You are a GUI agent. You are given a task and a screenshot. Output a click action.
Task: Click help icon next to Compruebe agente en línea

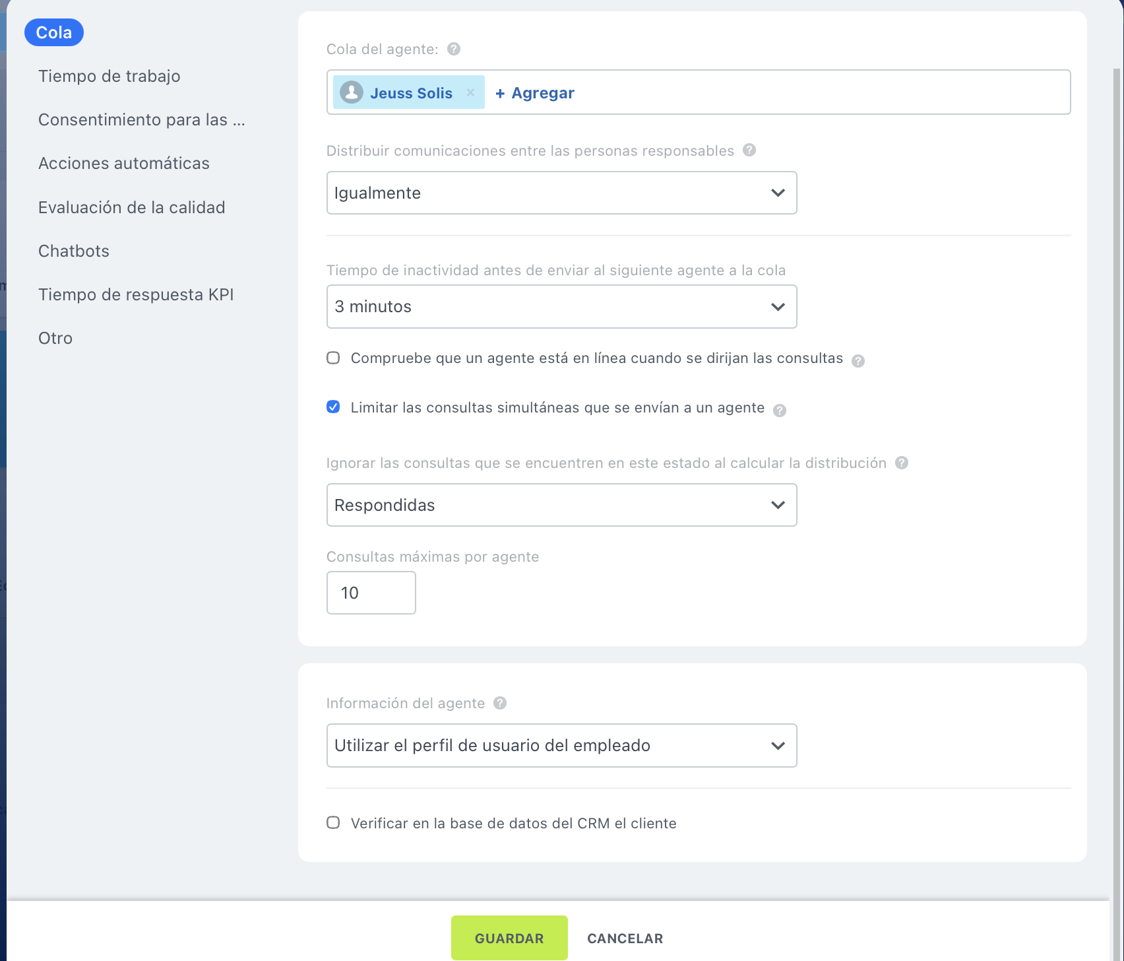pyautogui.click(x=858, y=361)
